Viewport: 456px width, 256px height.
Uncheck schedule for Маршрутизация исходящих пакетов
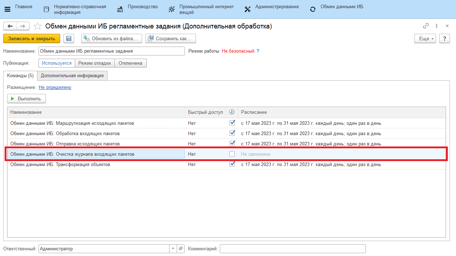point(232,123)
